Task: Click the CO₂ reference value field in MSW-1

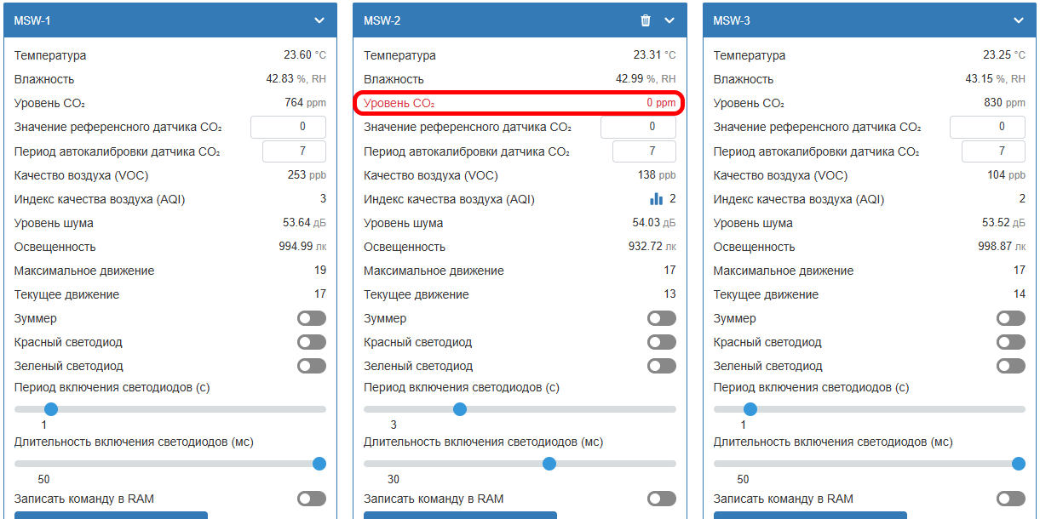Action: click(288, 127)
